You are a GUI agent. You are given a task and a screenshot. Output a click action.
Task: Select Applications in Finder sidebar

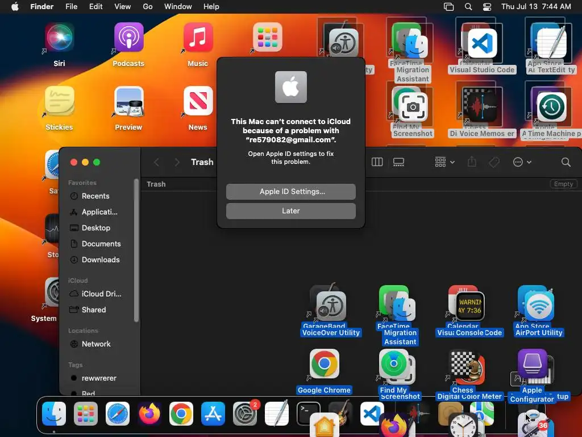[99, 212]
